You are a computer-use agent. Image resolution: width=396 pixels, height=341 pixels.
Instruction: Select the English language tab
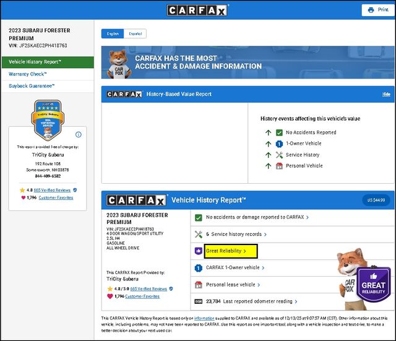click(113, 33)
